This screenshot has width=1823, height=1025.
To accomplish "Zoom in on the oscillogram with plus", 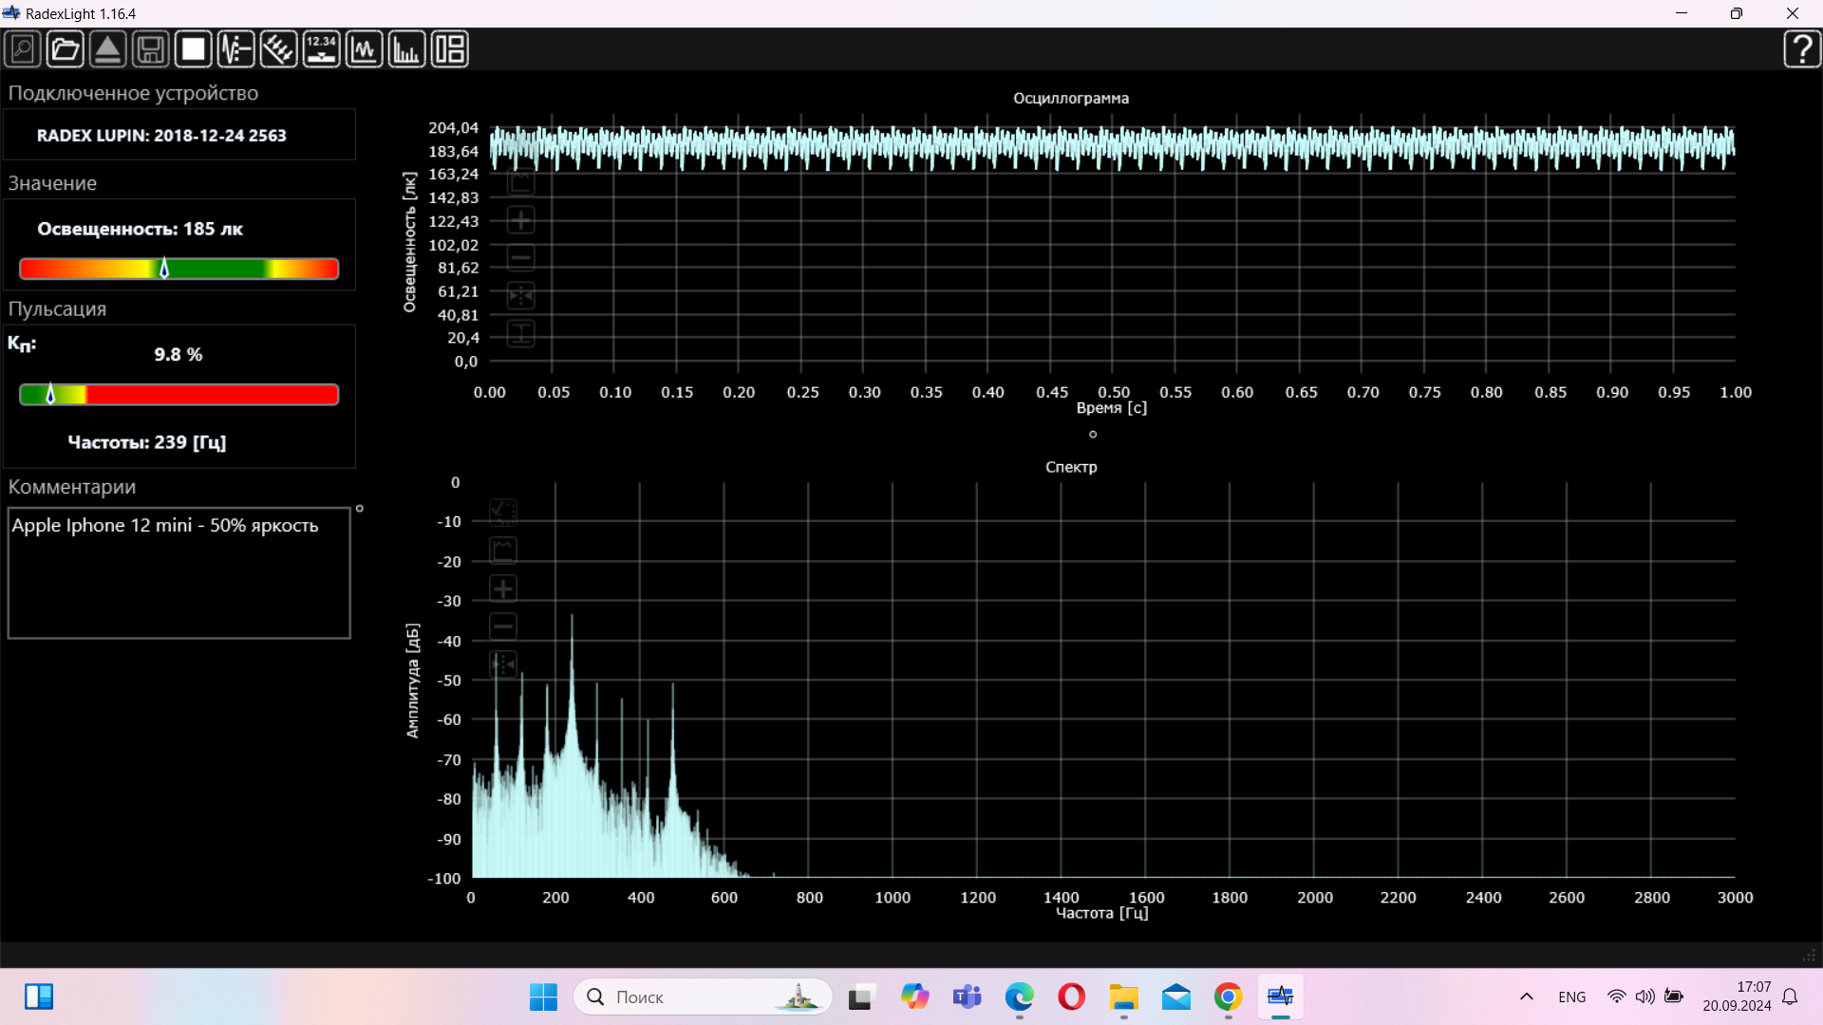I will pyautogui.click(x=520, y=221).
